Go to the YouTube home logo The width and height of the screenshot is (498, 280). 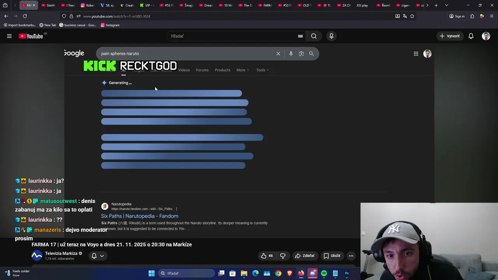click(x=31, y=36)
